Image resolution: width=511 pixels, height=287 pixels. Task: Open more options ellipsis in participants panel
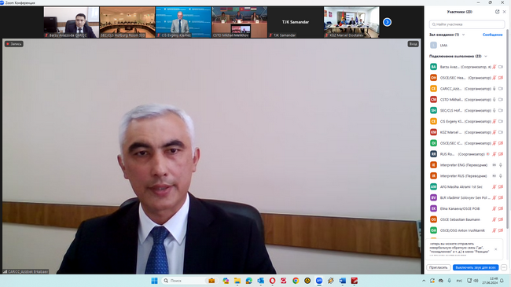pos(504,267)
